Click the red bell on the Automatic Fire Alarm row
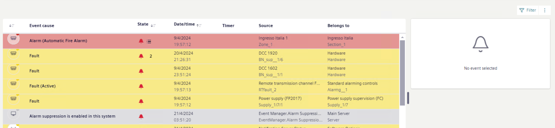The width and height of the screenshot is (555, 128). (141, 41)
